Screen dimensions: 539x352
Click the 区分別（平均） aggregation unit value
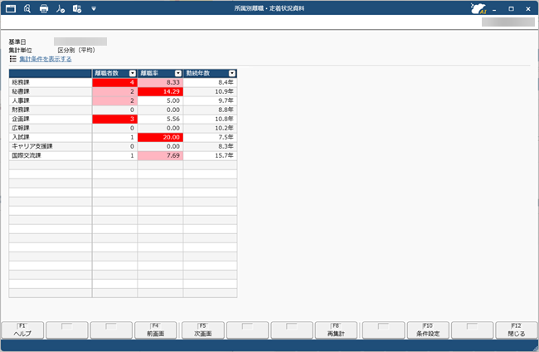76,51
